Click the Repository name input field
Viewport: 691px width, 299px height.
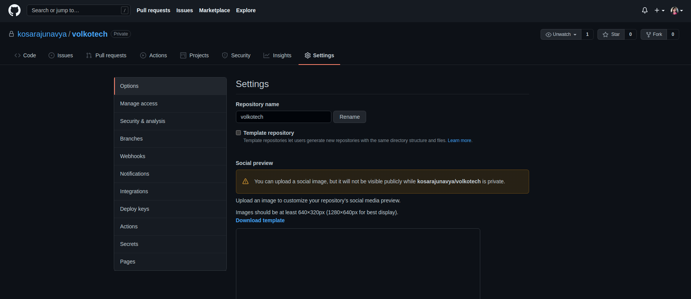283,117
